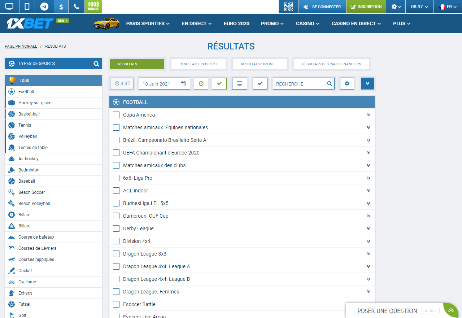Open the mobile app phone icon
The height and width of the screenshot is (318, 462).
(27, 6)
